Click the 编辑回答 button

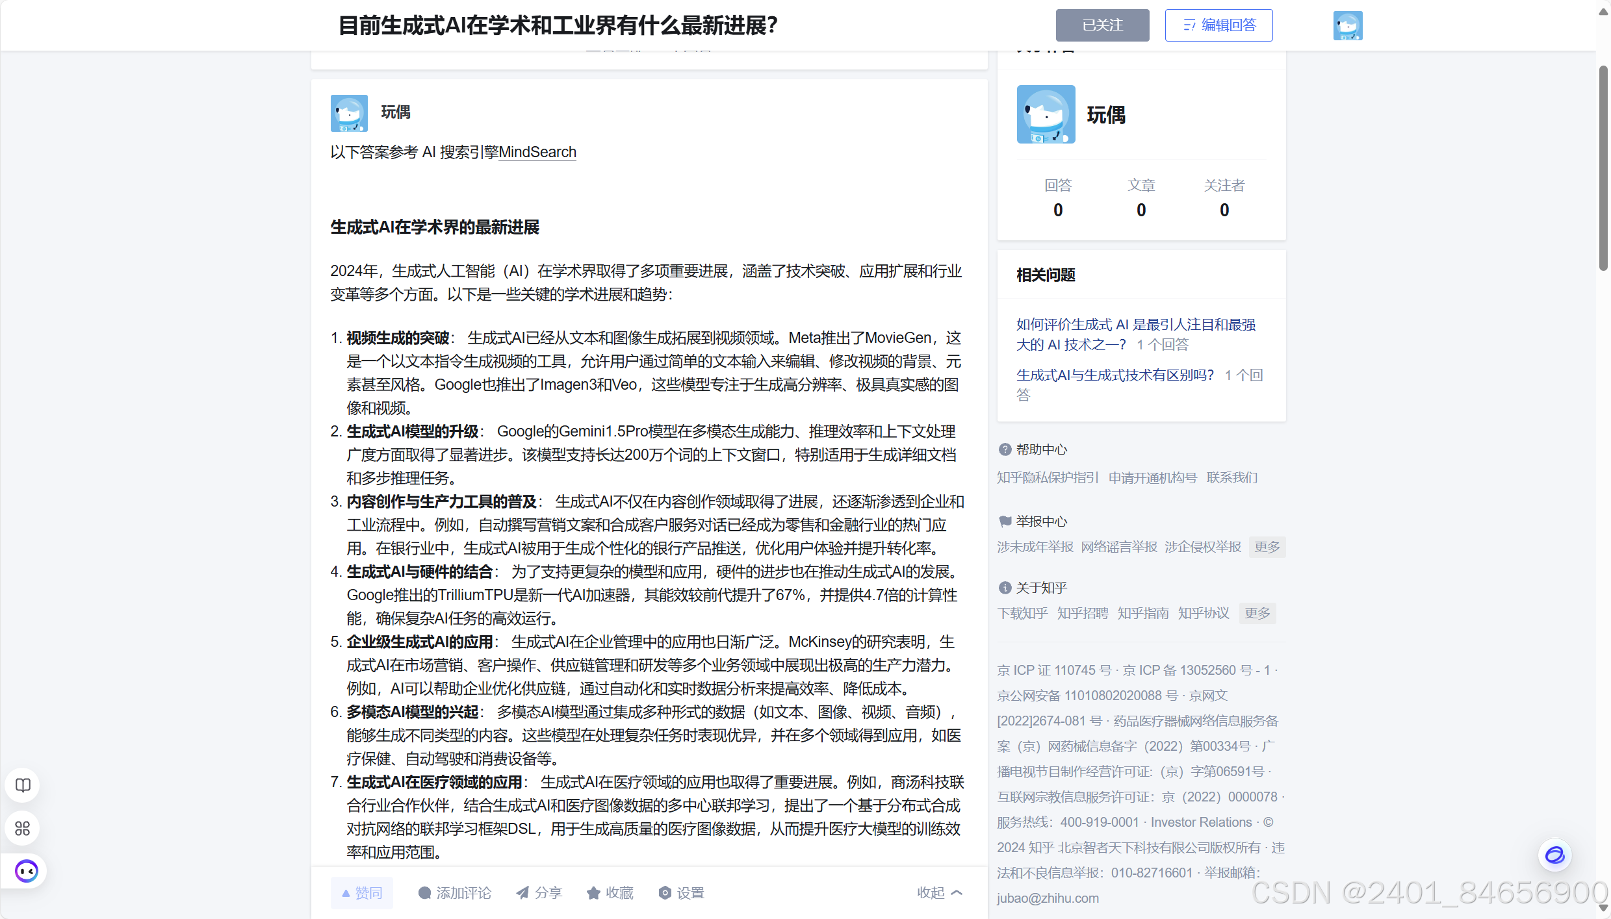coord(1218,25)
